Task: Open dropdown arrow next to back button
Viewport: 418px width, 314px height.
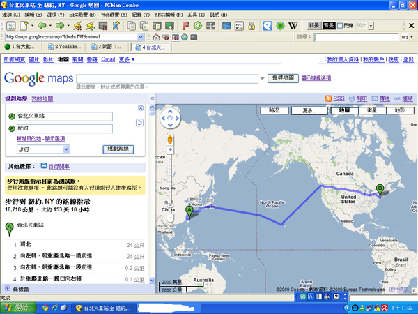Action: tap(50, 26)
